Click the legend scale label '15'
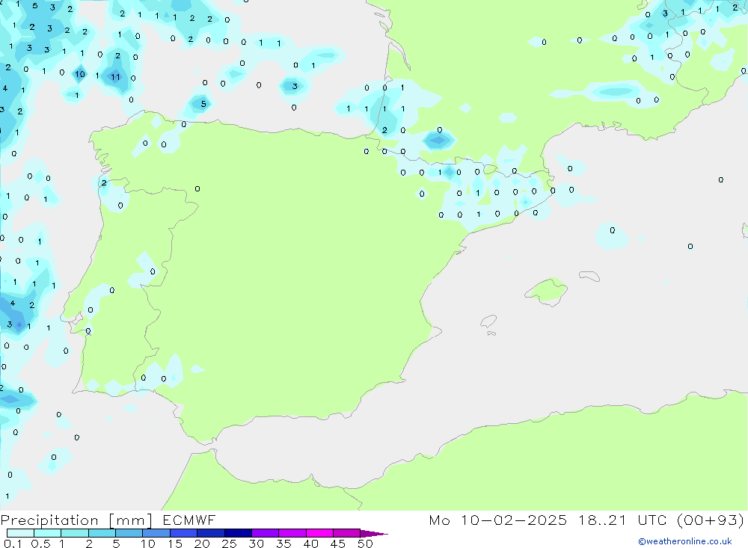This screenshot has width=748, height=548. (x=174, y=544)
